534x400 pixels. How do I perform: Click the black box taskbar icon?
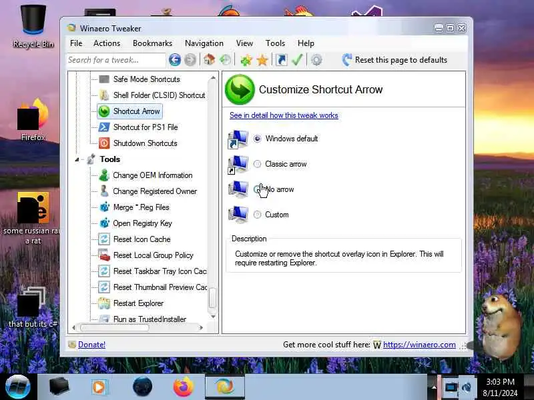[x=59, y=387]
